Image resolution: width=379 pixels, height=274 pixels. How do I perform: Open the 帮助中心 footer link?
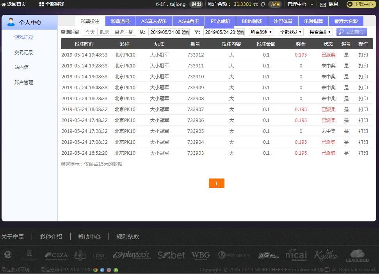89,237
